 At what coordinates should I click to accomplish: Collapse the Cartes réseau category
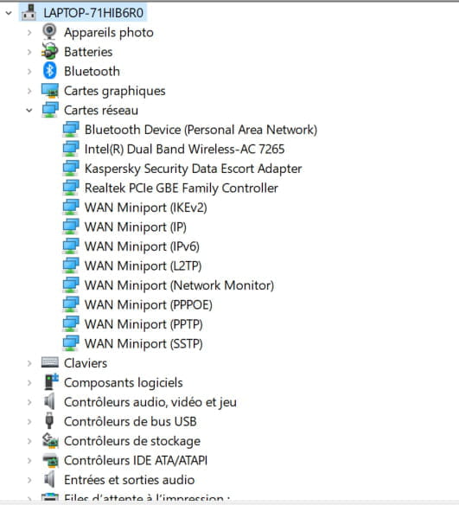[x=29, y=111]
